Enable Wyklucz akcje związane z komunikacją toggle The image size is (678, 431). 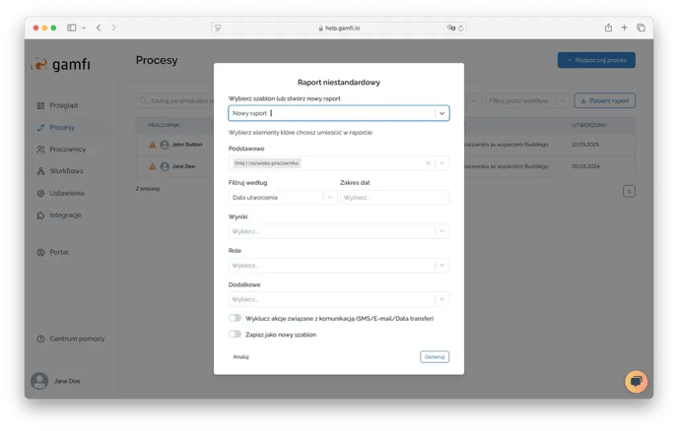click(x=236, y=318)
